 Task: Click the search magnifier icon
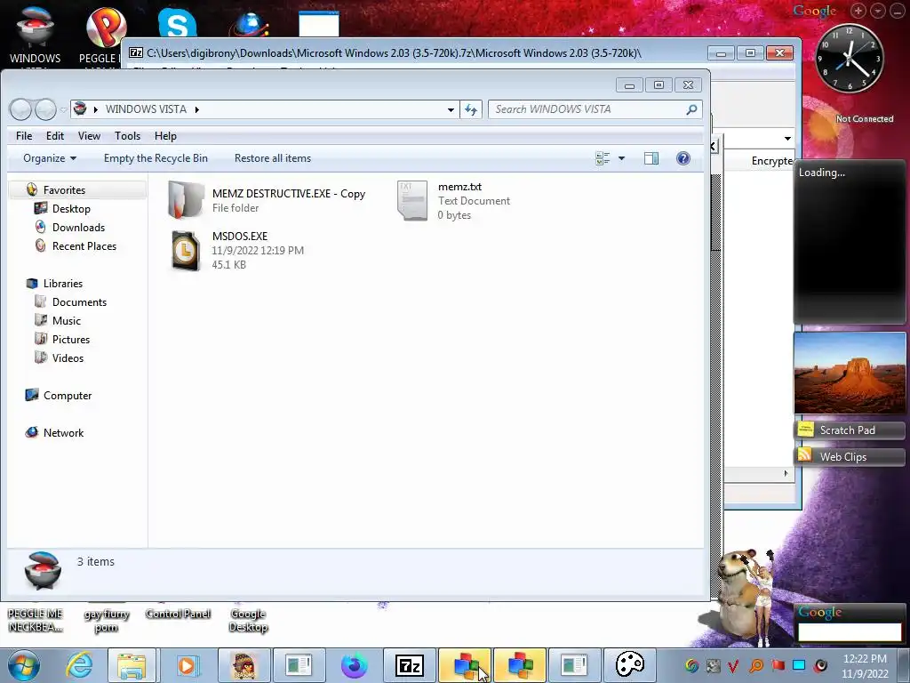tap(691, 109)
